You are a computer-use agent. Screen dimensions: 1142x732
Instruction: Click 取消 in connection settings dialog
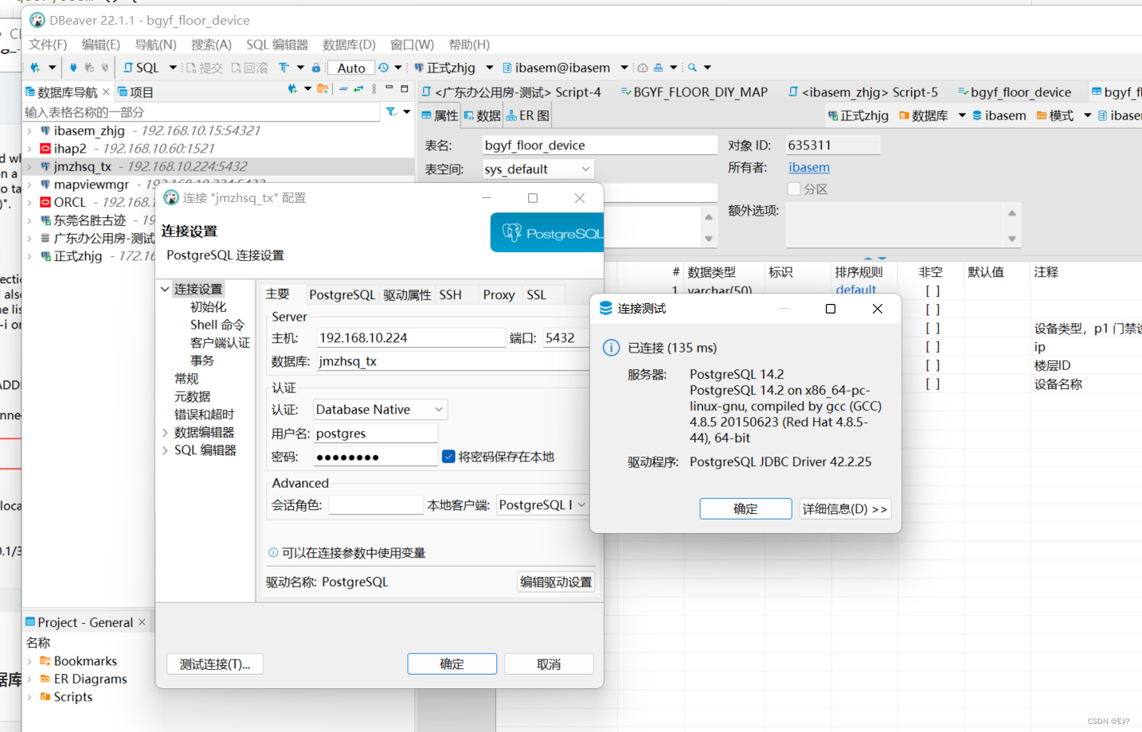[549, 664]
